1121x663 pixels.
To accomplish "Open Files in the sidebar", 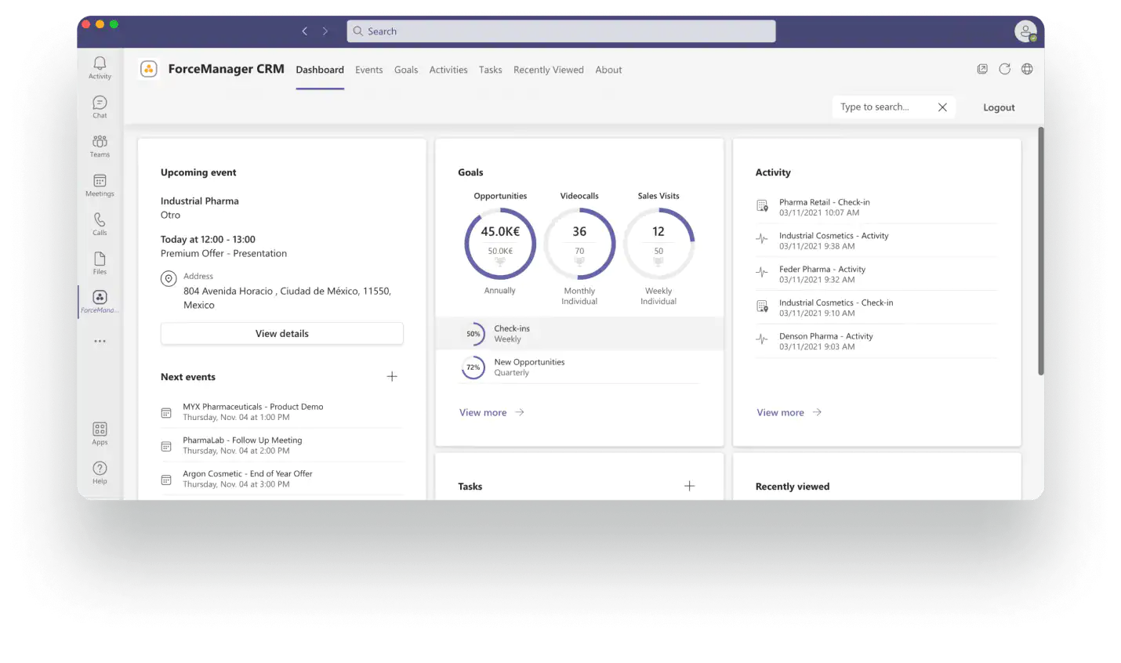I will (100, 263).
